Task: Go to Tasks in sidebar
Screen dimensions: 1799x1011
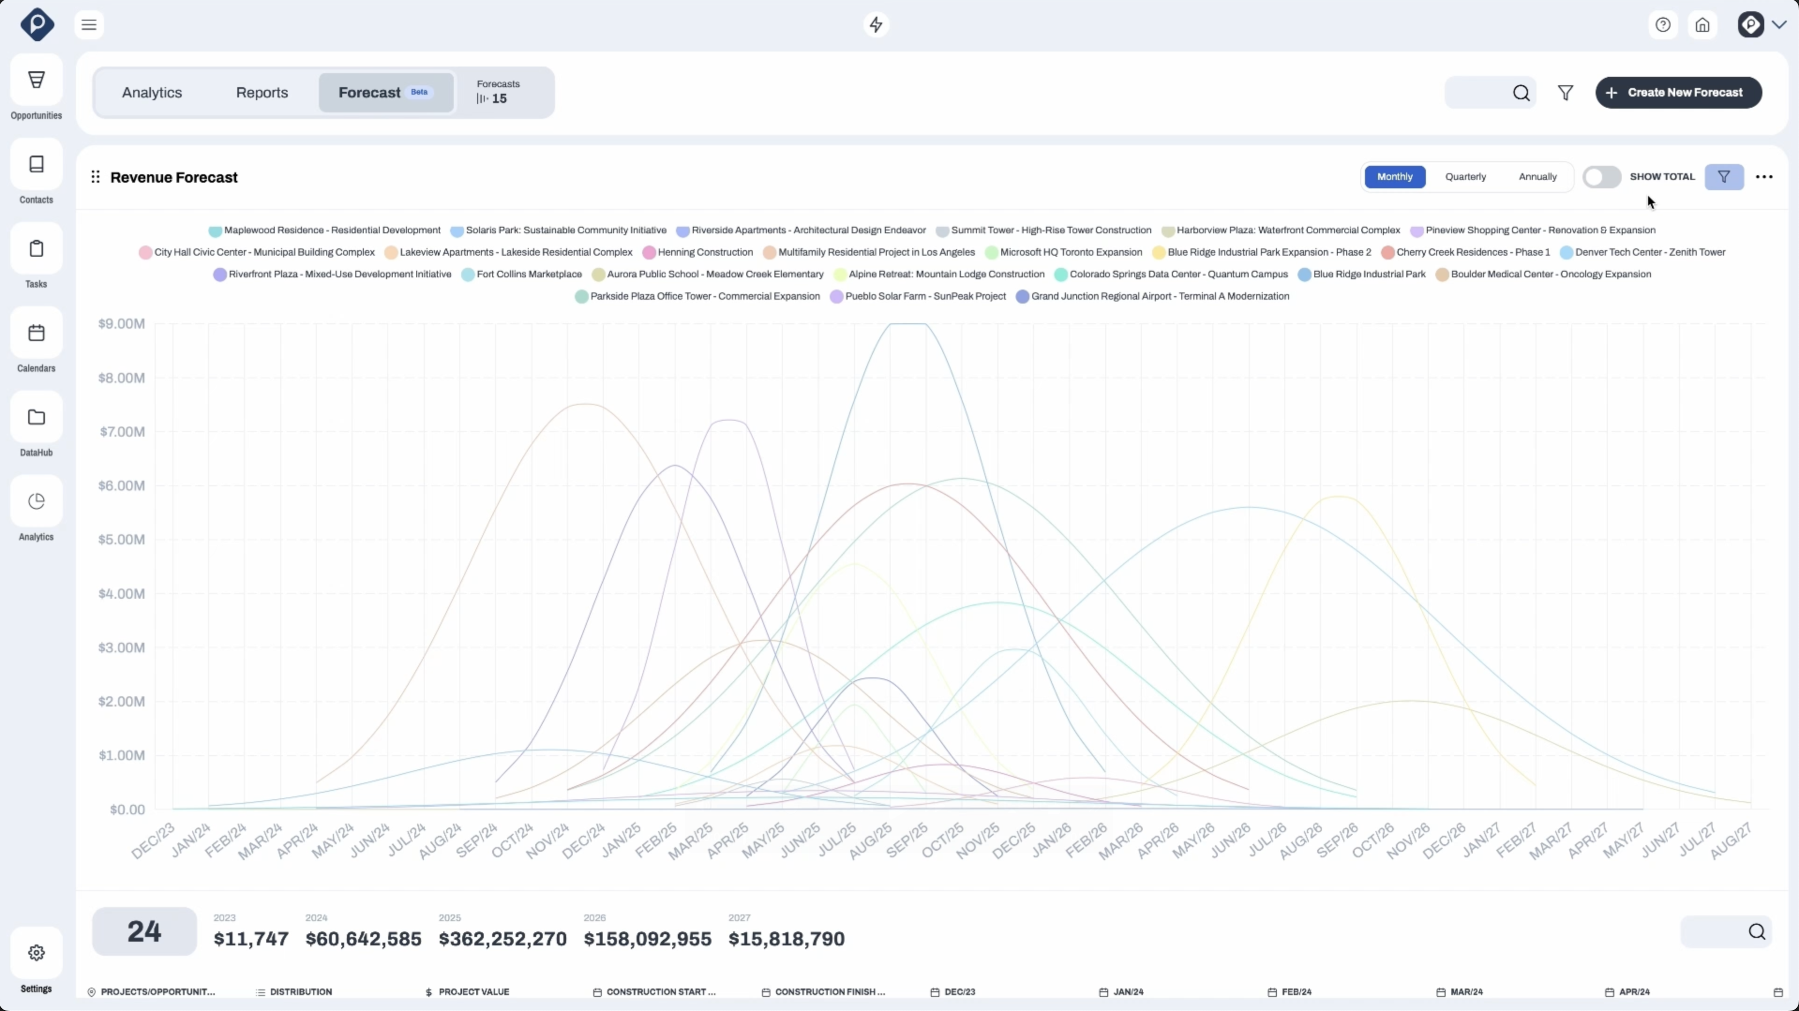Action: coord(36,249)
